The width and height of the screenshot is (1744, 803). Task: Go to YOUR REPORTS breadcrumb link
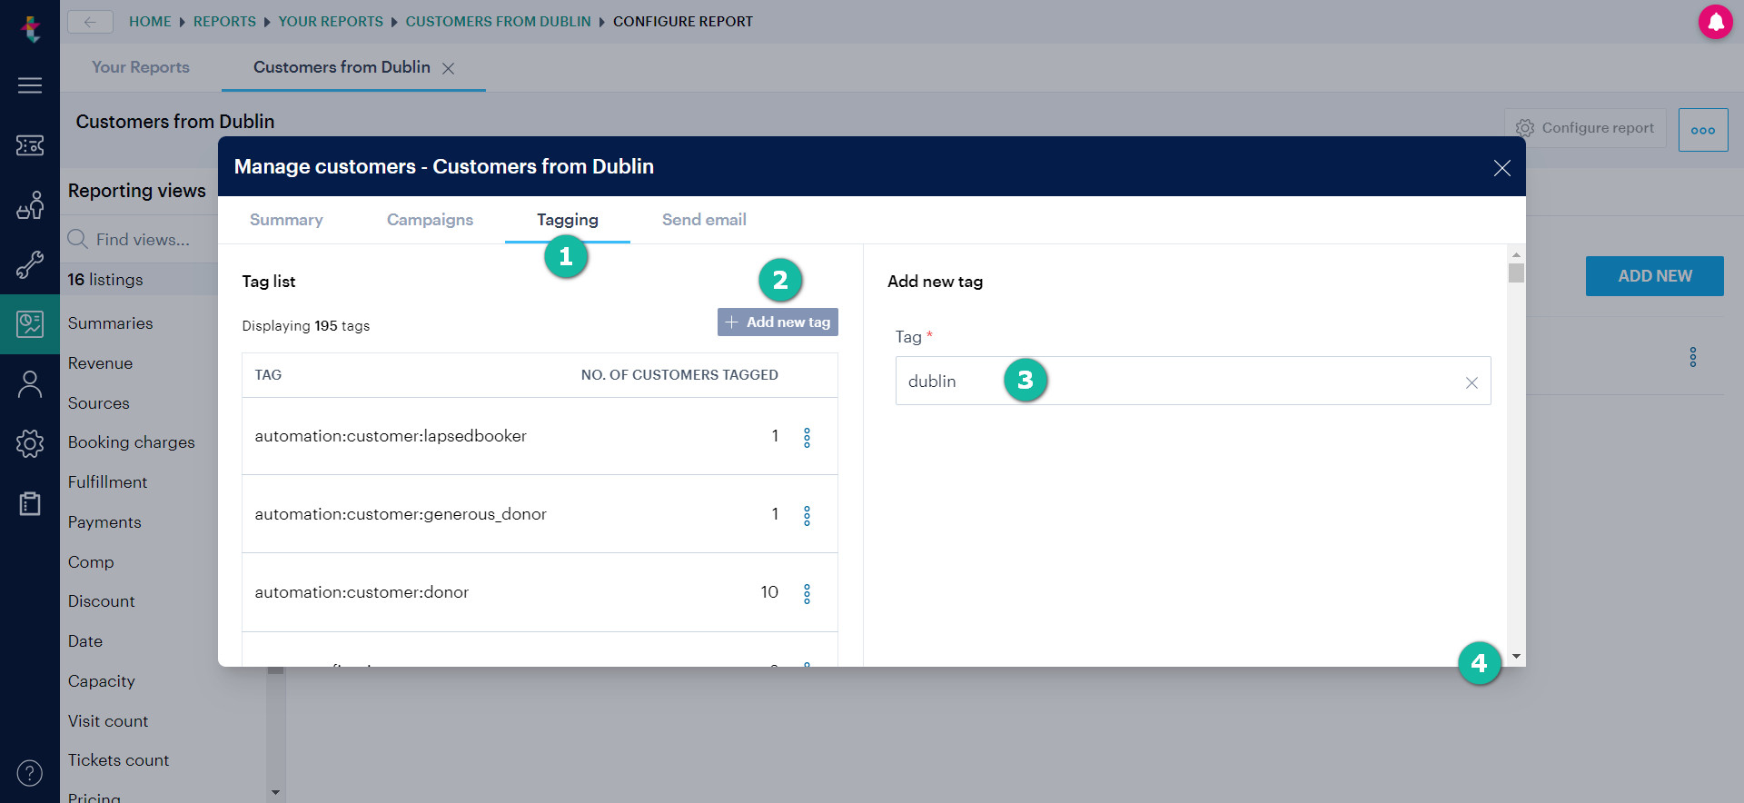coord(331,22)
